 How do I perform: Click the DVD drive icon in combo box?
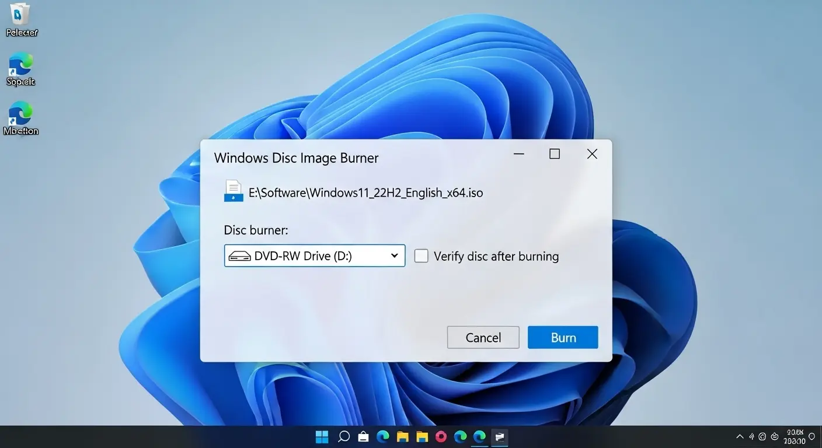239,256
